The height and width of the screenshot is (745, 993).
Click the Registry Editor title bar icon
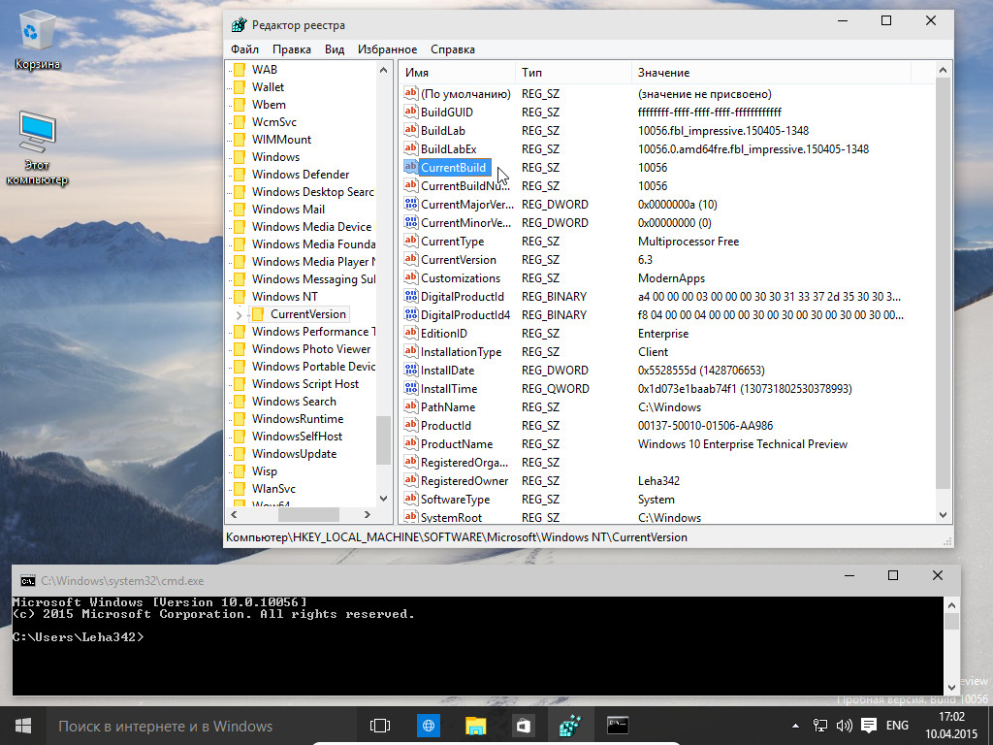239,25
